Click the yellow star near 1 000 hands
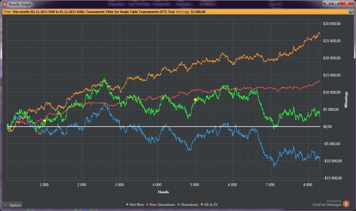The height and width of the screenshot is (211, 356). point(45,120)
